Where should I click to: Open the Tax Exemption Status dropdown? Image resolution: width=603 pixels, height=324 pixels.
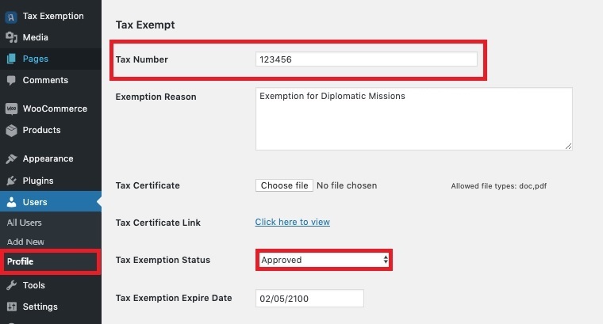(x=325, y=260)
